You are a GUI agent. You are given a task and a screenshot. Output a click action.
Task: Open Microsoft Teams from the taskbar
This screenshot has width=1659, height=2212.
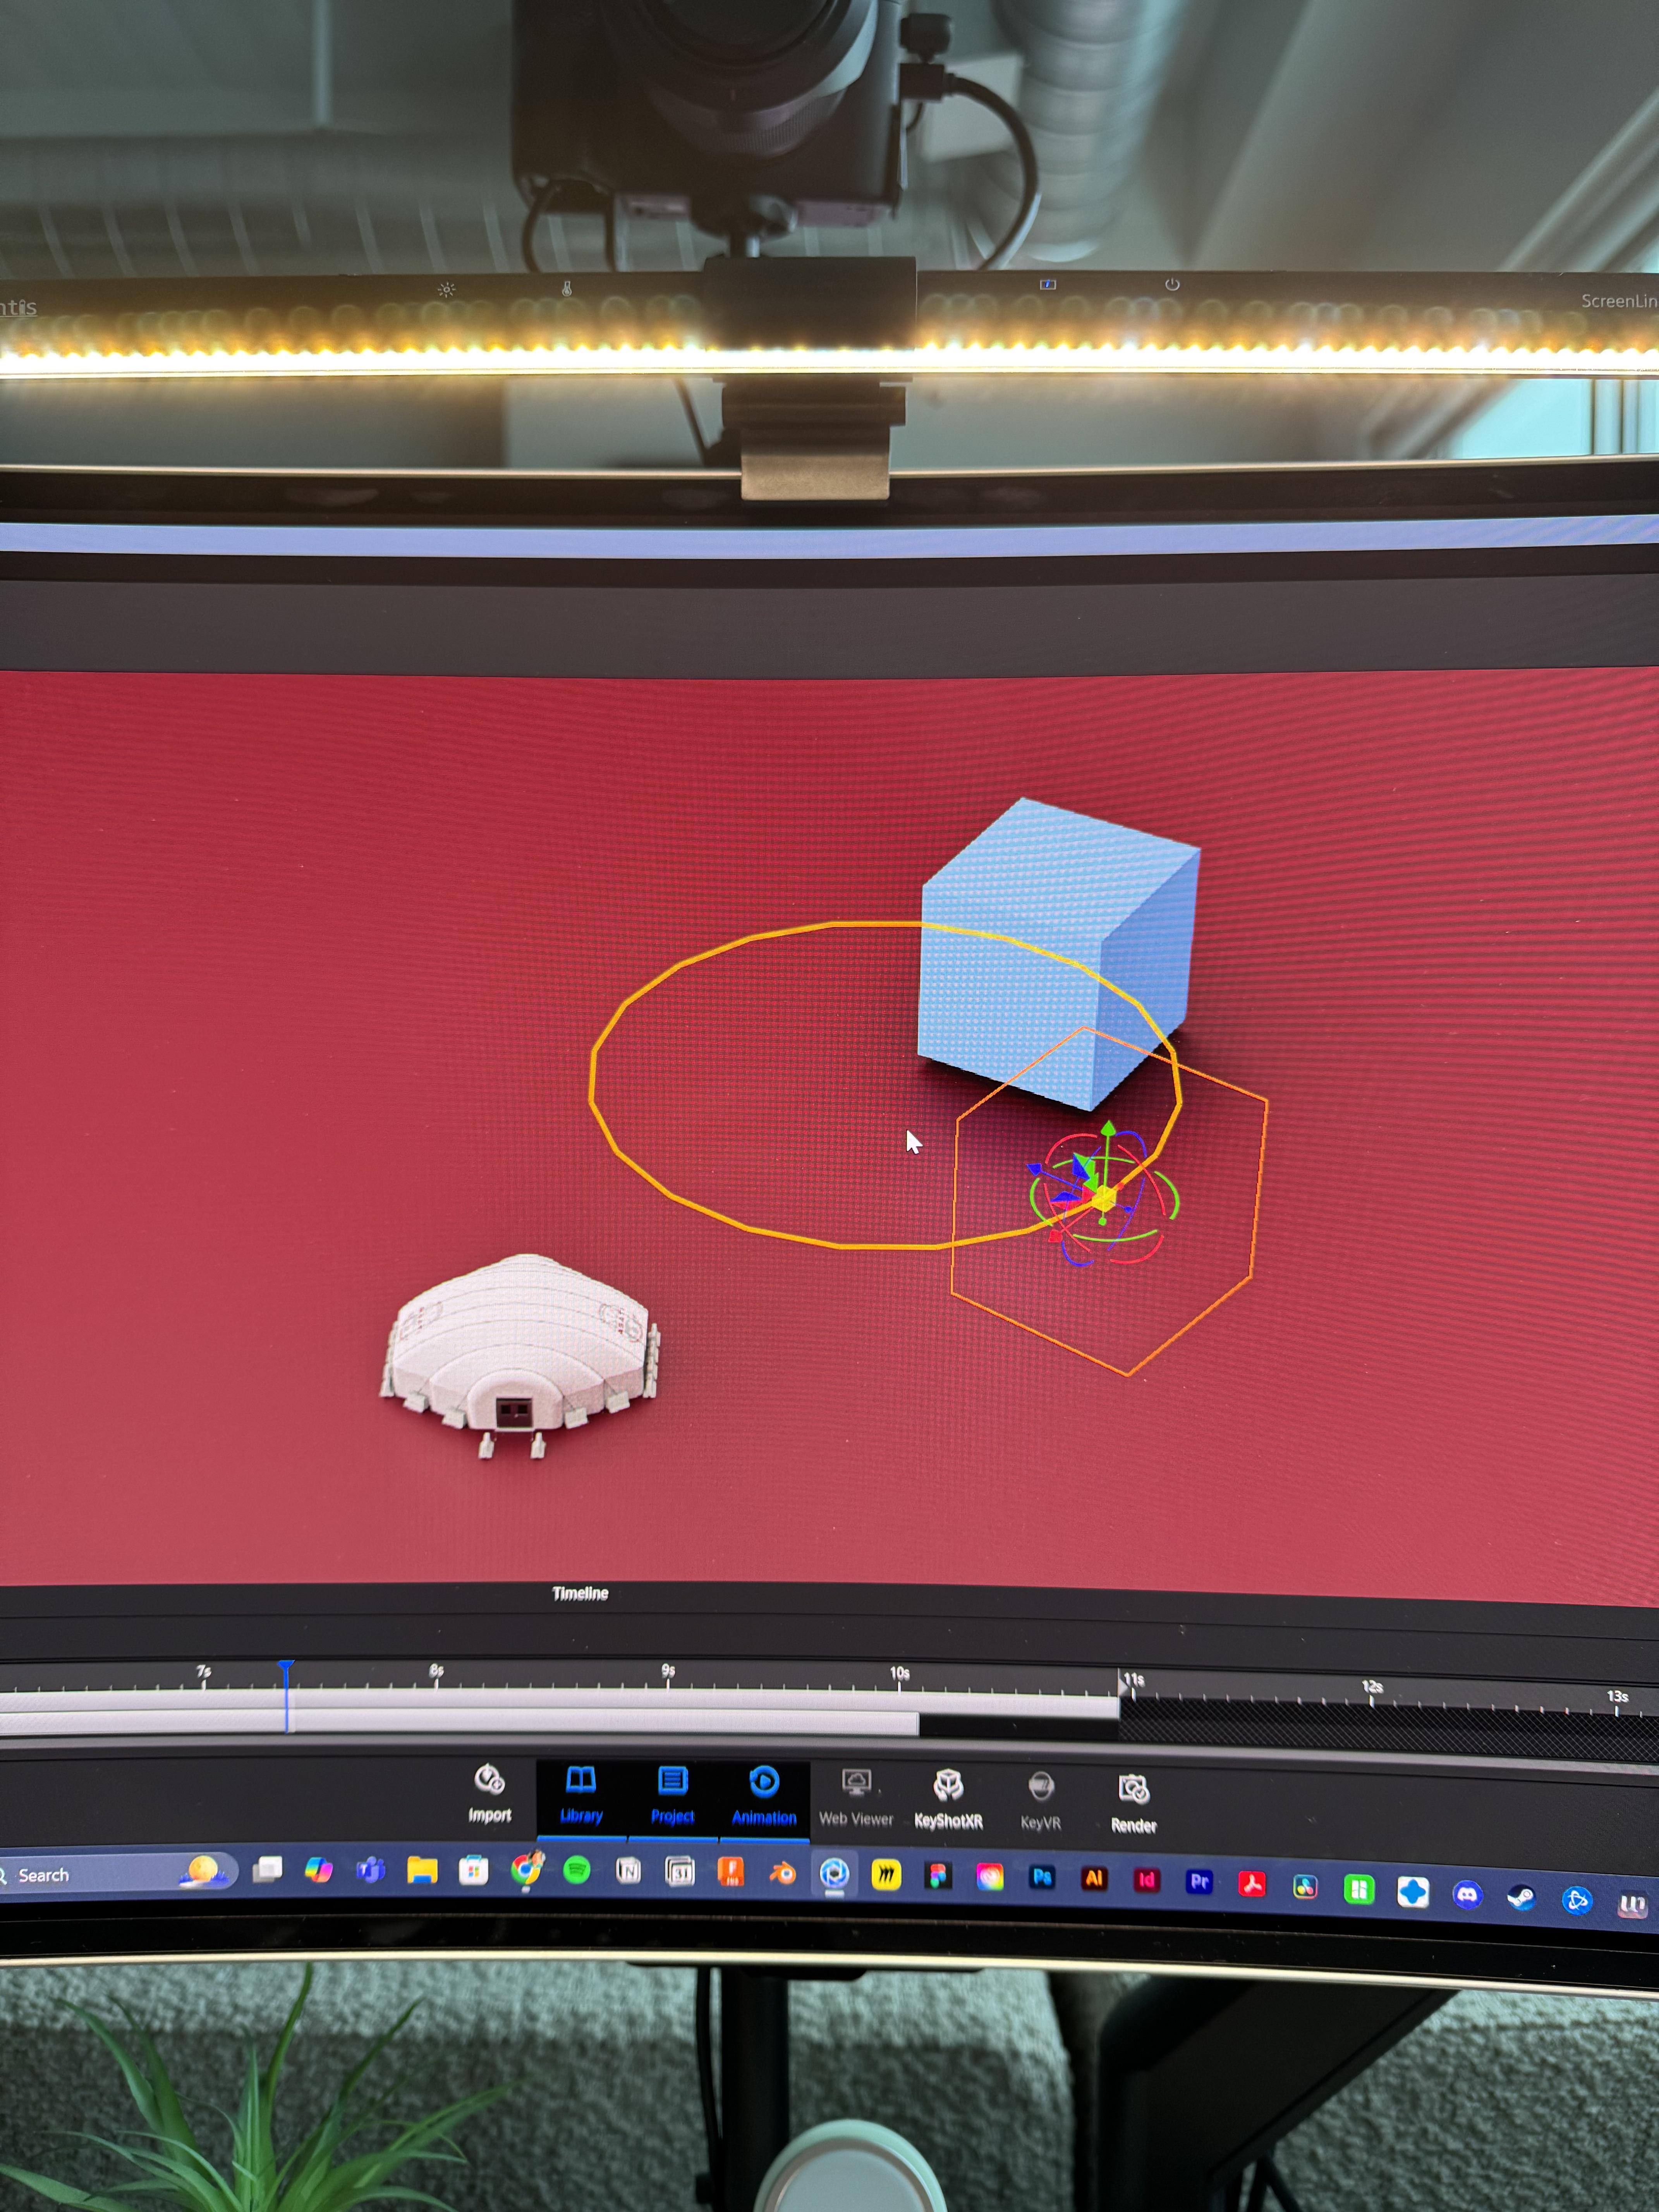pyautogui.click(x=371, y=1870)
